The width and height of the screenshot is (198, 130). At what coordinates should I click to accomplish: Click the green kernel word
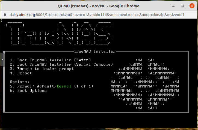(x=64, y=86)
